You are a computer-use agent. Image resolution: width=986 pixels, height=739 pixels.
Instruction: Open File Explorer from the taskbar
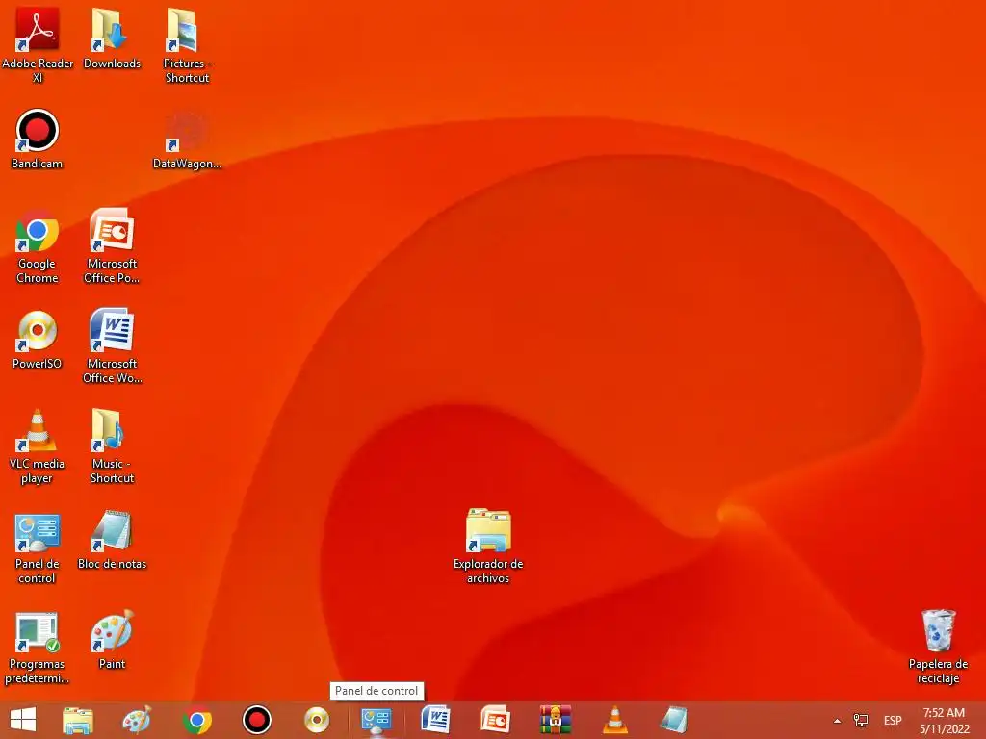[77, 720]
